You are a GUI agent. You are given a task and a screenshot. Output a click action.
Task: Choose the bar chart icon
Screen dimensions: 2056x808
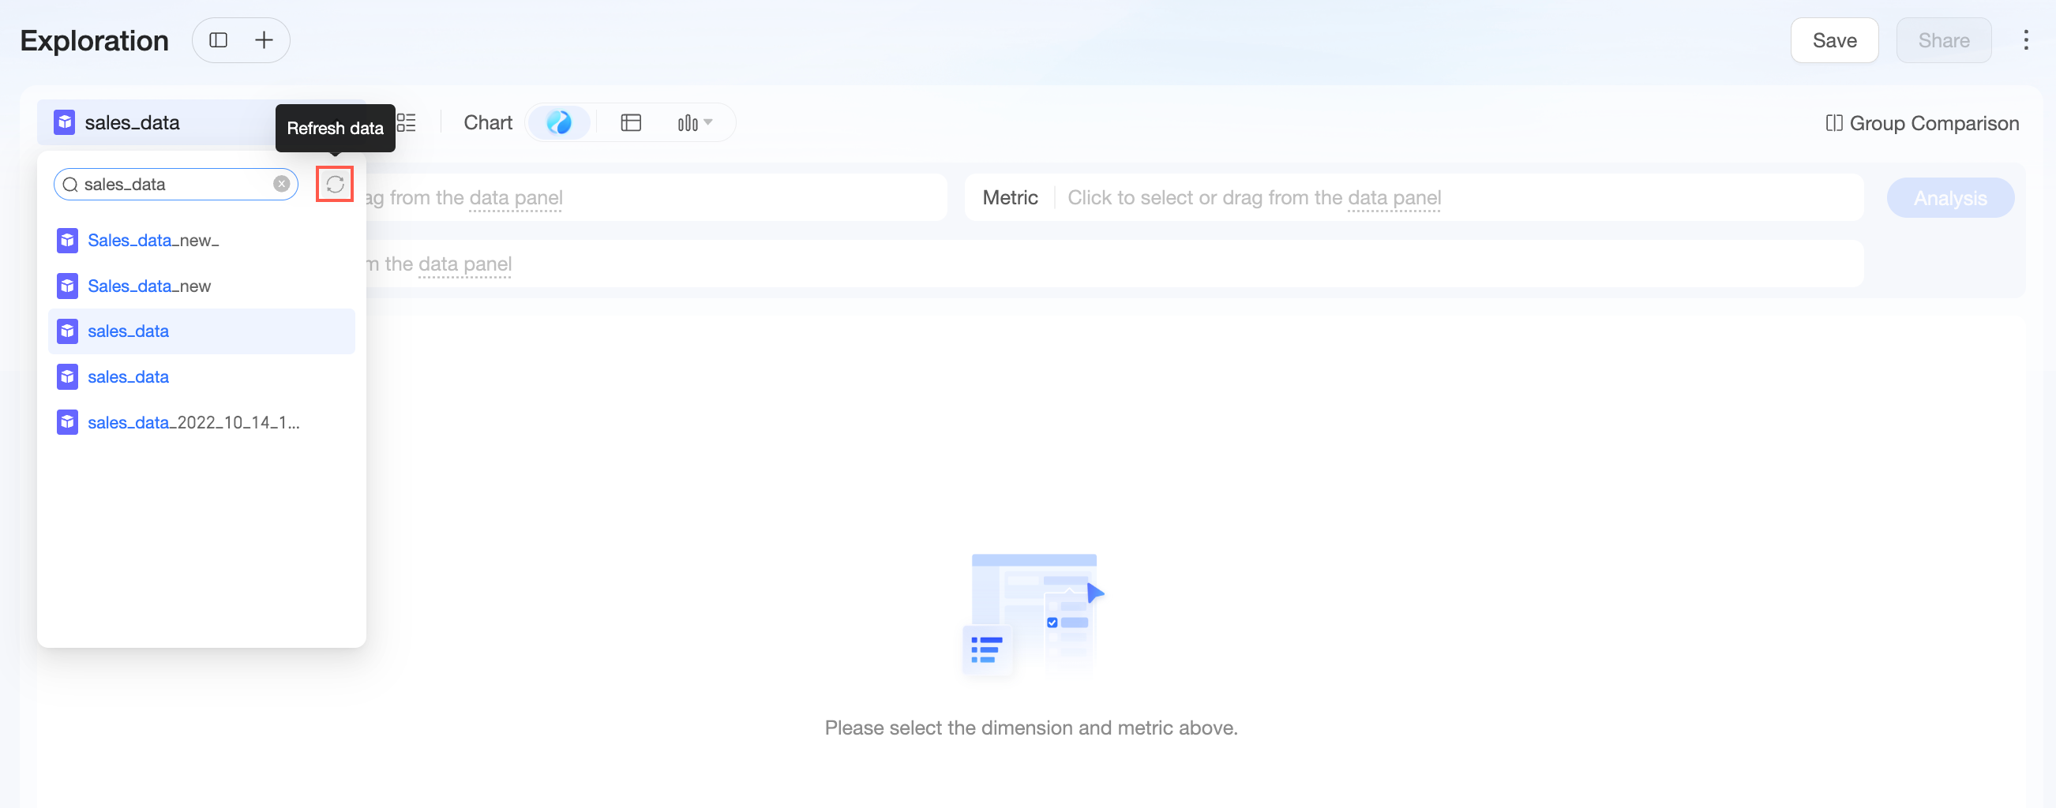click(688, 123)
